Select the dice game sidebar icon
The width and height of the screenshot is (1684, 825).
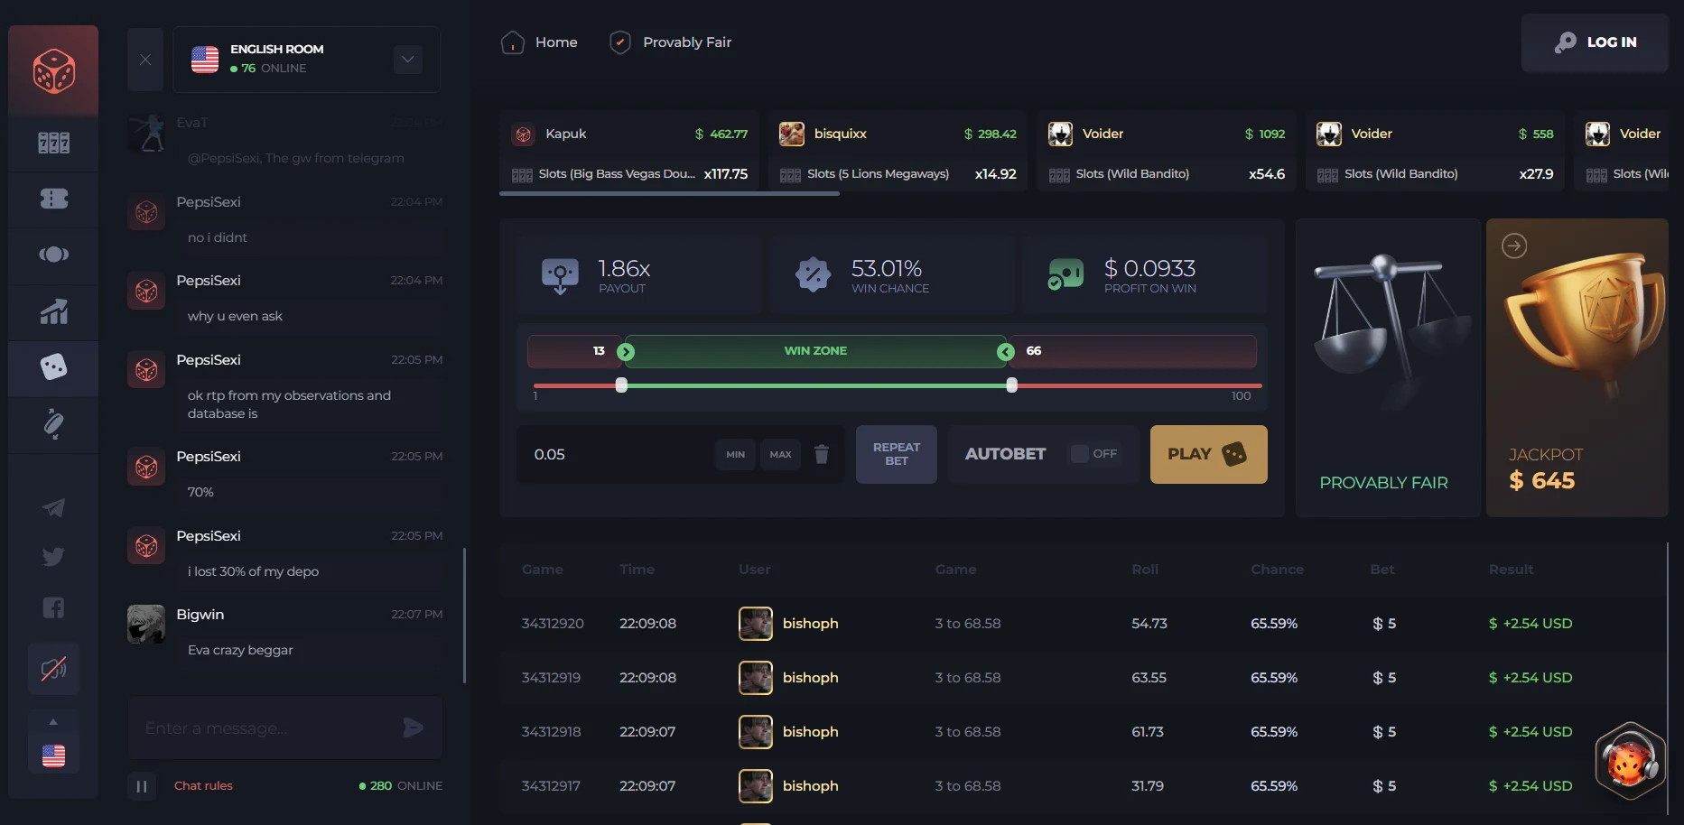pos(53,367)
